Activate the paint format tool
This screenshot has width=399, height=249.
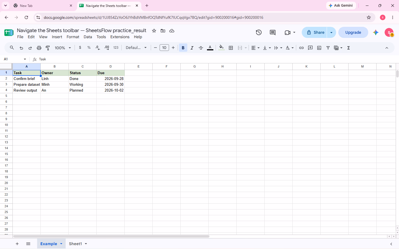[48, 48]
